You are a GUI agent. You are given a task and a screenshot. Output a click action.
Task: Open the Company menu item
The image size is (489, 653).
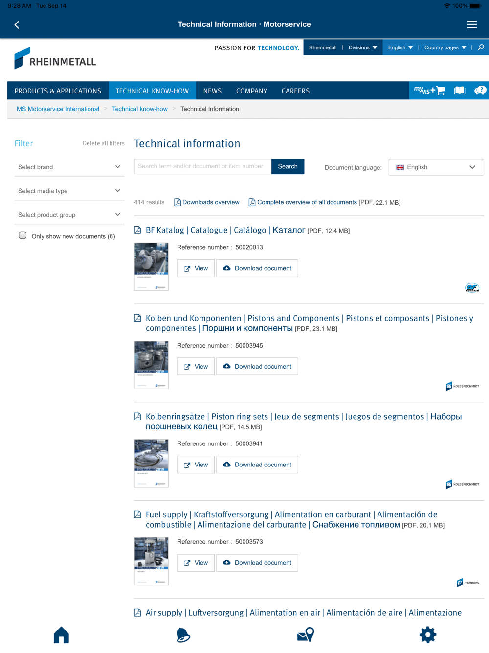pyautogui.click(x=251, y=91)
